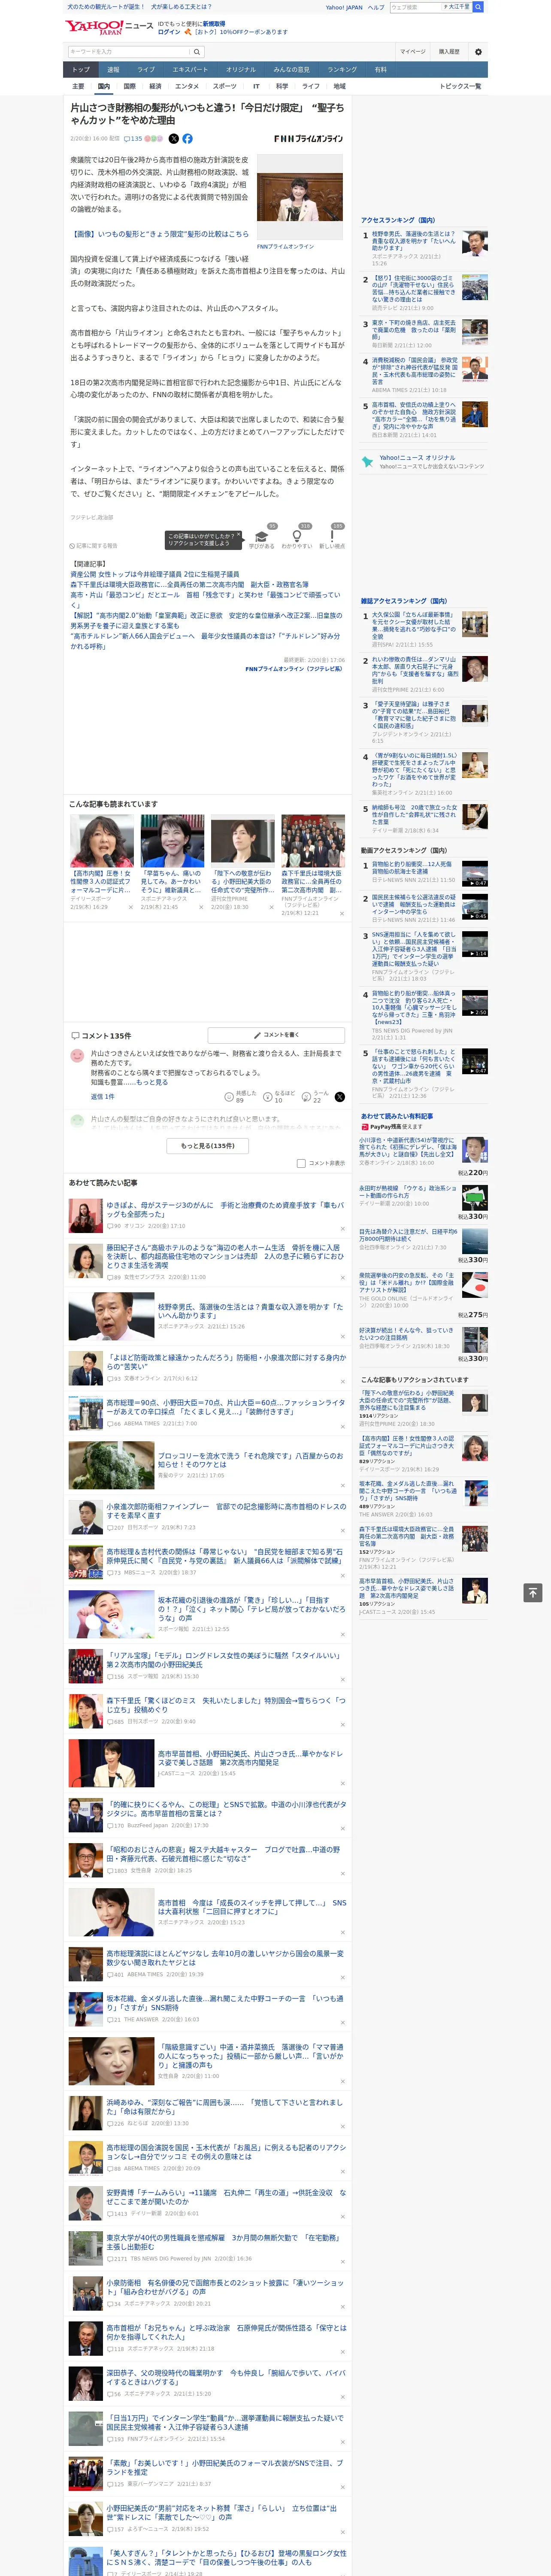551x2576 pixels.
Task: Select the みんなの意見 navigation tab
Action: pyautogui.click(x=291, y=70)
